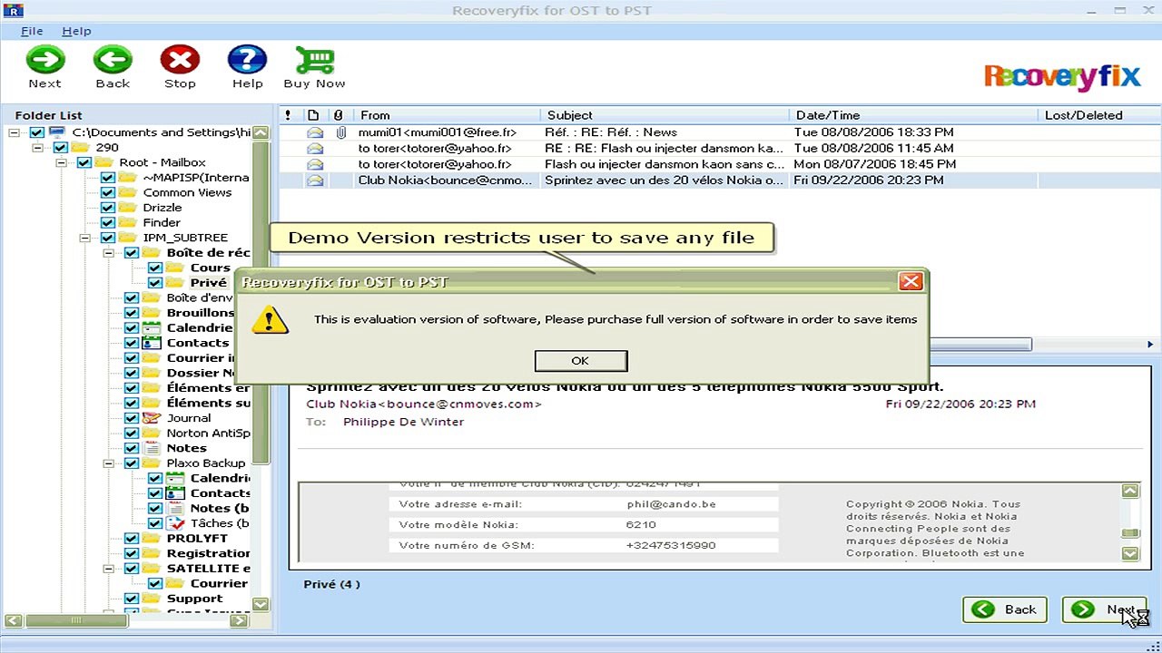Open Help via blue question mark icon
Screen dimensions: 1162x653
pyautogui.click(x=247, y=60)
